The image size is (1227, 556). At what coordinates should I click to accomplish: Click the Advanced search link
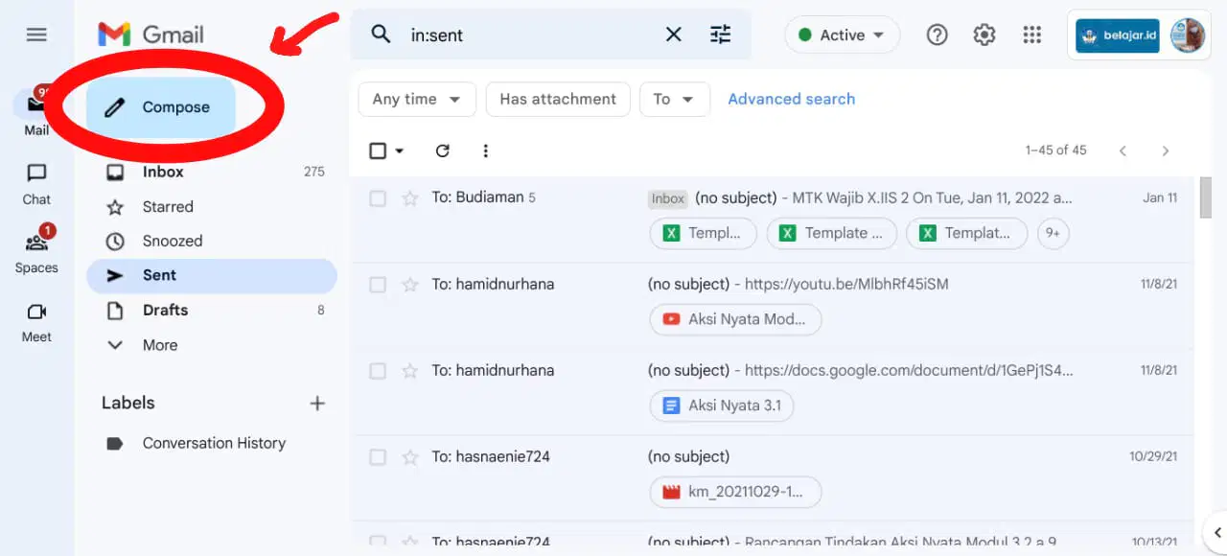[x=791, y=99]
